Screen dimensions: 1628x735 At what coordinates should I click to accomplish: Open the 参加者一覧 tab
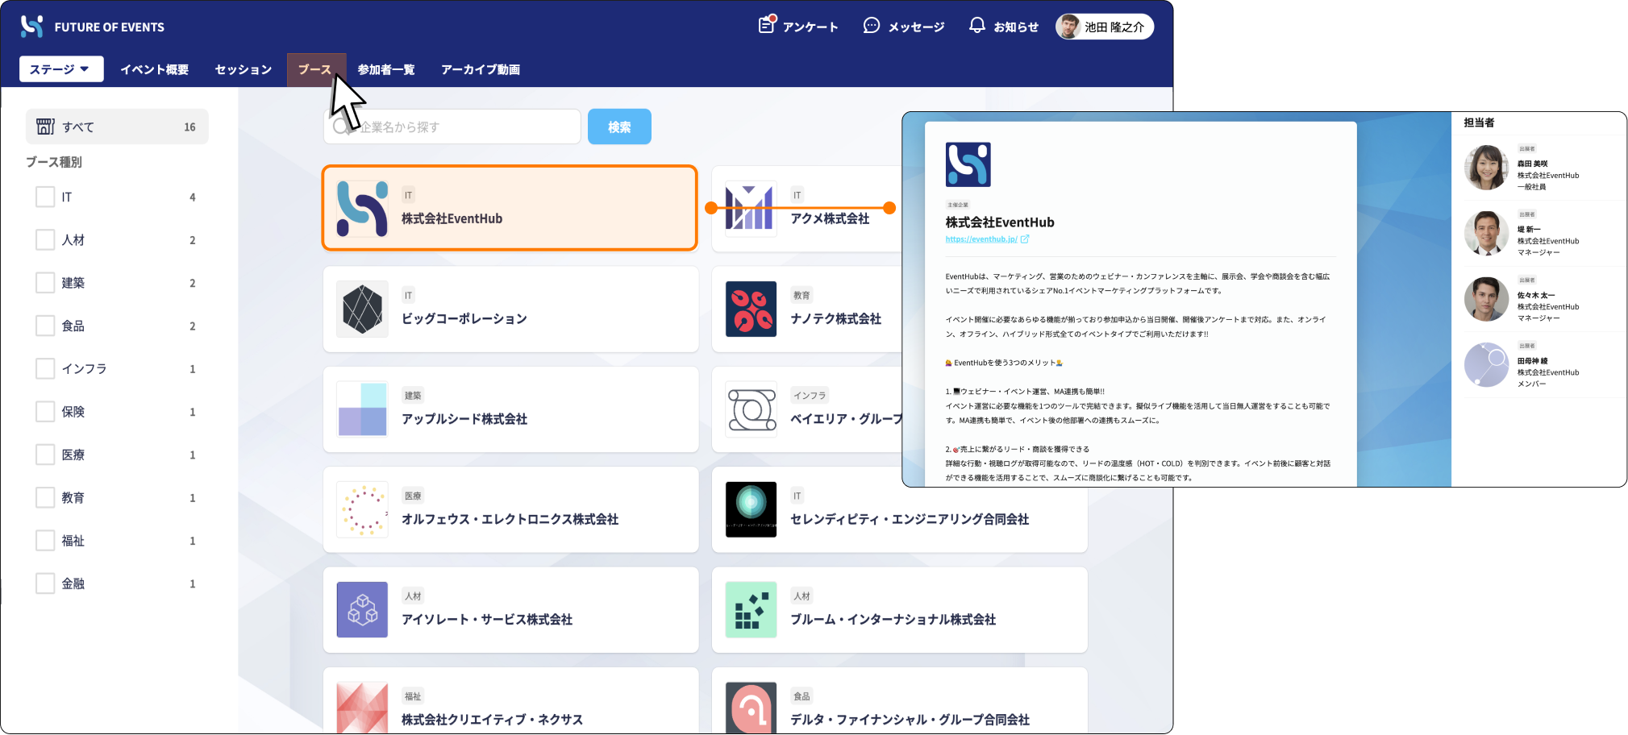pos(386,69)
